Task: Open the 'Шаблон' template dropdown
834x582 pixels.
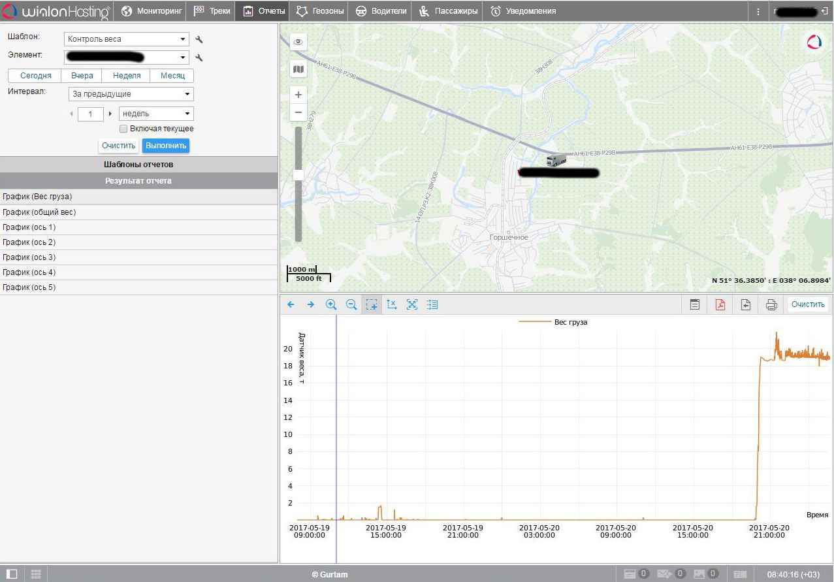Action: tap(127, 39)
